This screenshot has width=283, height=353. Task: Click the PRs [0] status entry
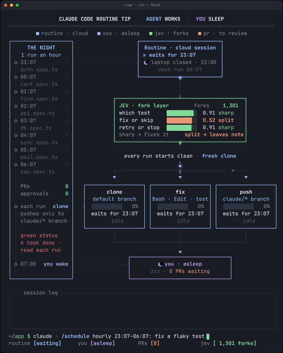149,343
